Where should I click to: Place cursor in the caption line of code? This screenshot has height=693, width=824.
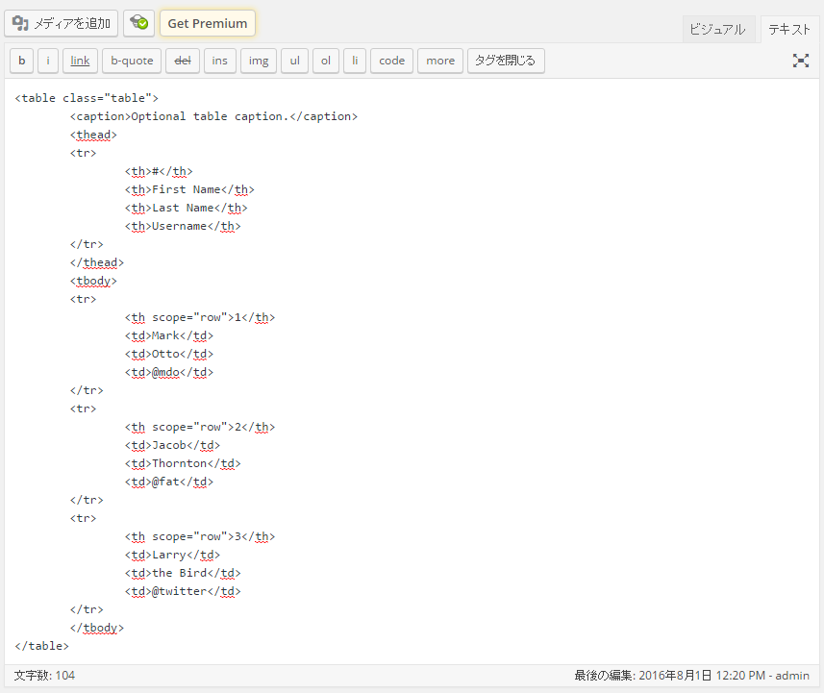tap(213, 116)
